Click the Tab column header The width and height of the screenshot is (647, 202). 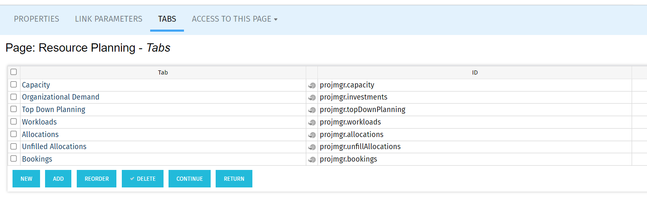(x=163, y=72)
